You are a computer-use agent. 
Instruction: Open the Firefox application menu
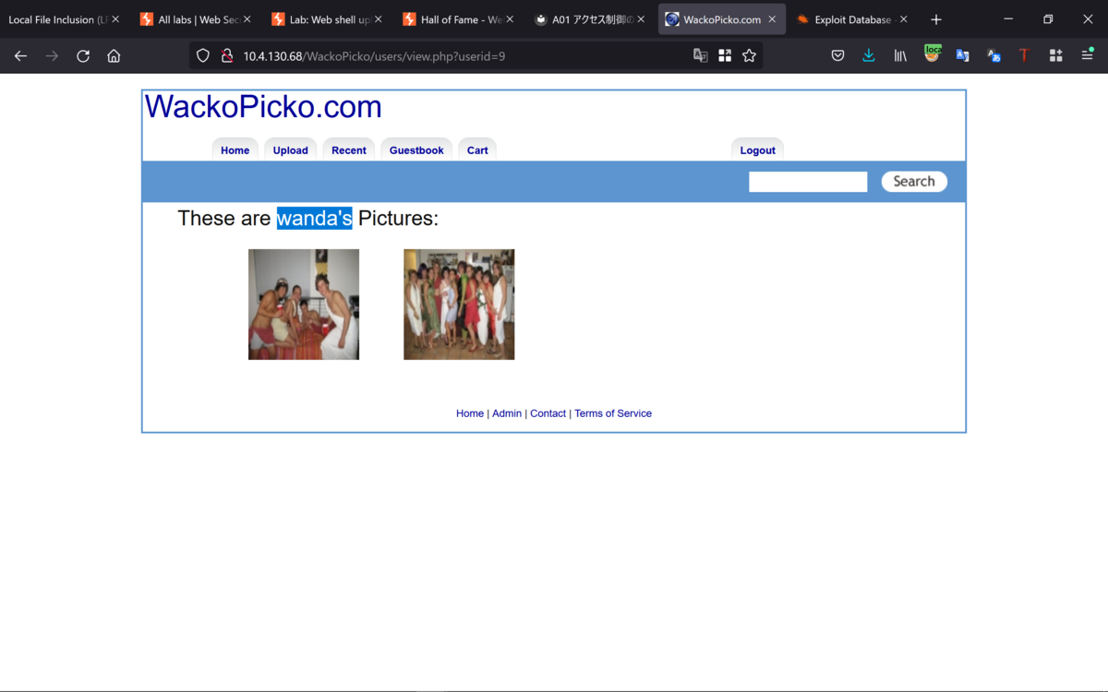pyautogui.click(x=1087, y=55)
